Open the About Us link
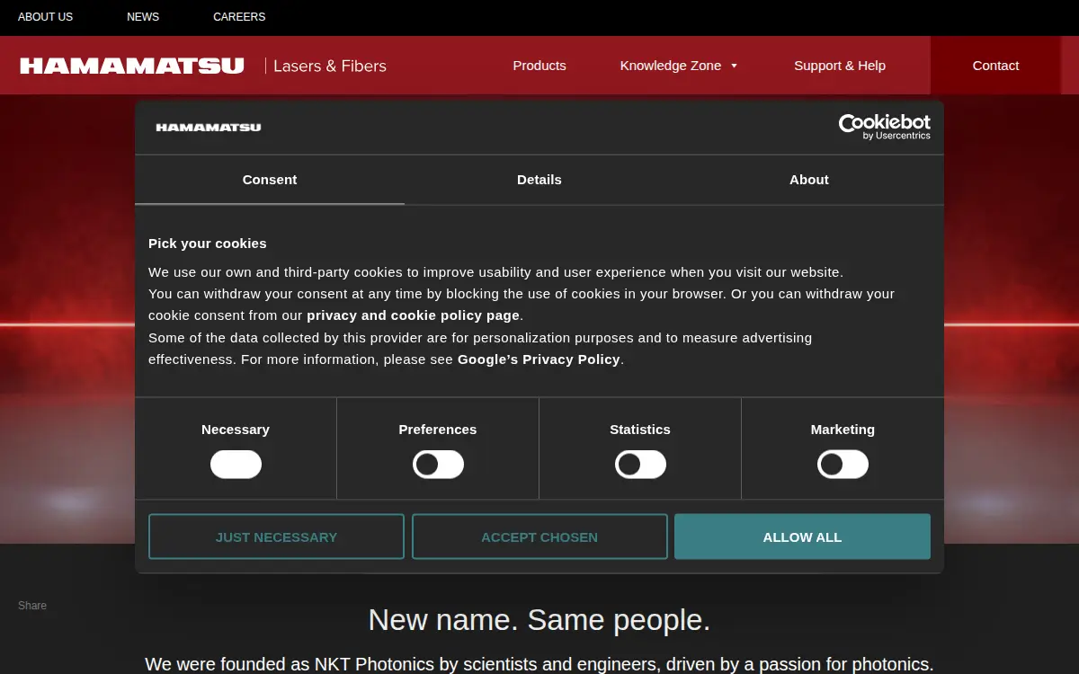The image size is (1079, 674). 46,17
